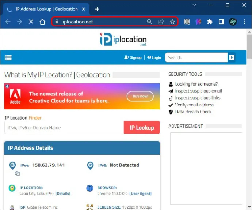The height and width of the screenshot is (210, 252).
Task: Open the Details link for IP location
Action: pos(63,194)
